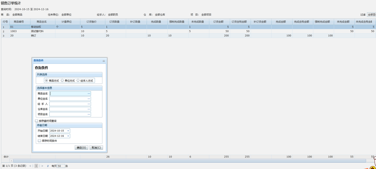The image size is (376, 169).
Task: Close the 查询条件 dialog with X
Action: pyautogui.click(x=104, y=61)
